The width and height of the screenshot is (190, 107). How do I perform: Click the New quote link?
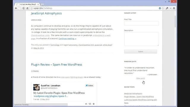140,78
